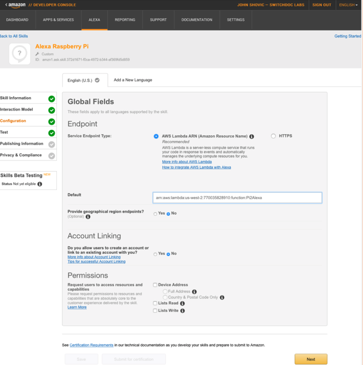This screenshot has width=363, height=365.
Task: Enable the Device Address permission checkbox
Action: (x=155, y=285)
